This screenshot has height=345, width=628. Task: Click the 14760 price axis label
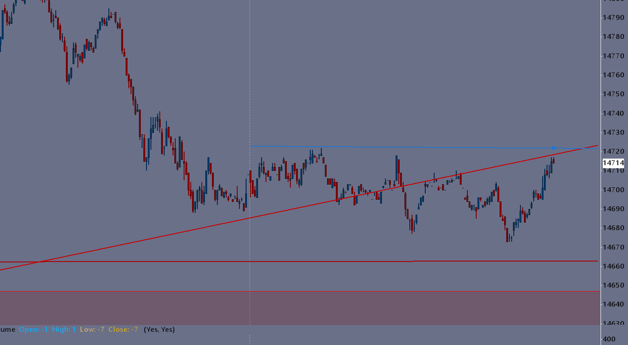[x=613, y=75]
